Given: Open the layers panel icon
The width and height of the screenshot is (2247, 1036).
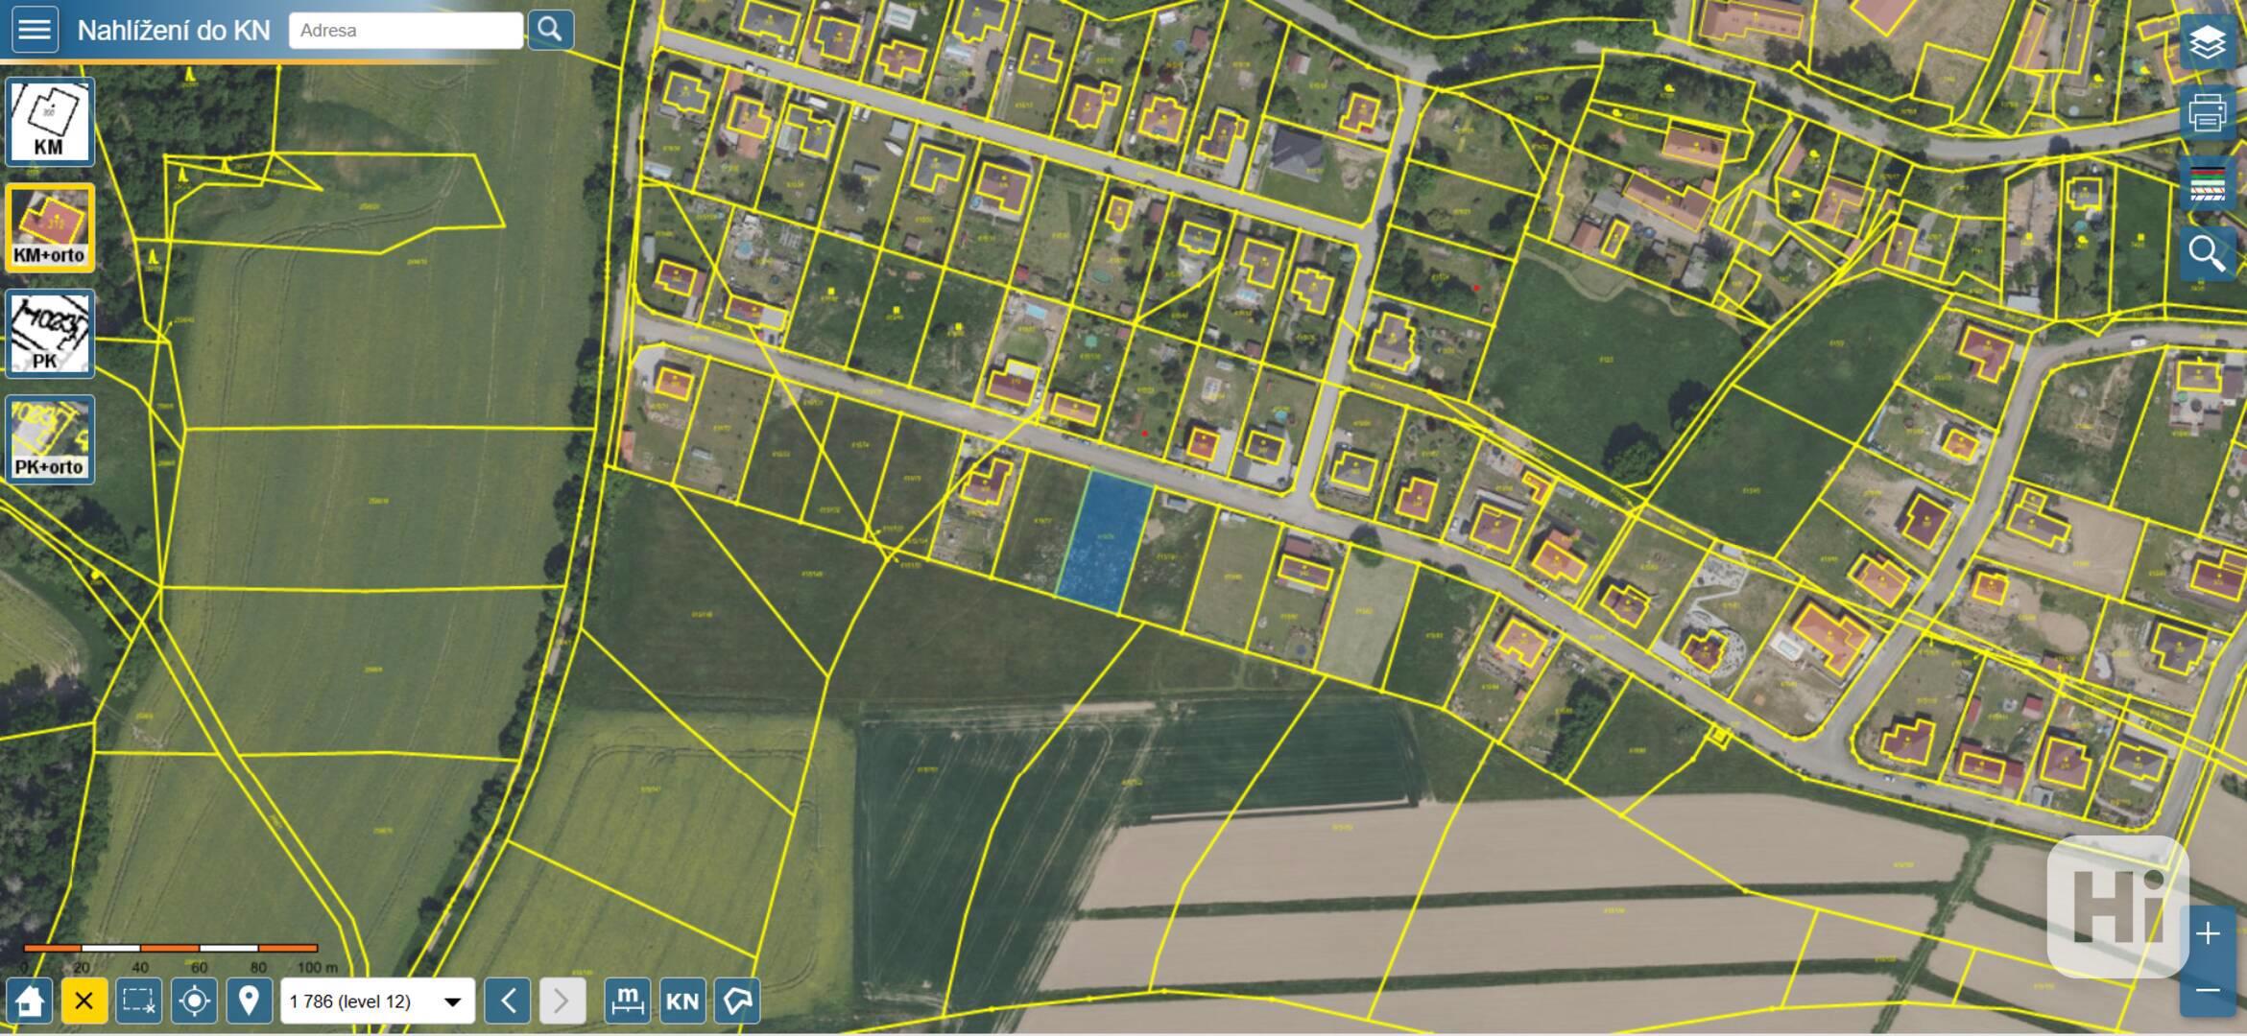Looking at the screenshot, I should click(x=2207, y=43).
